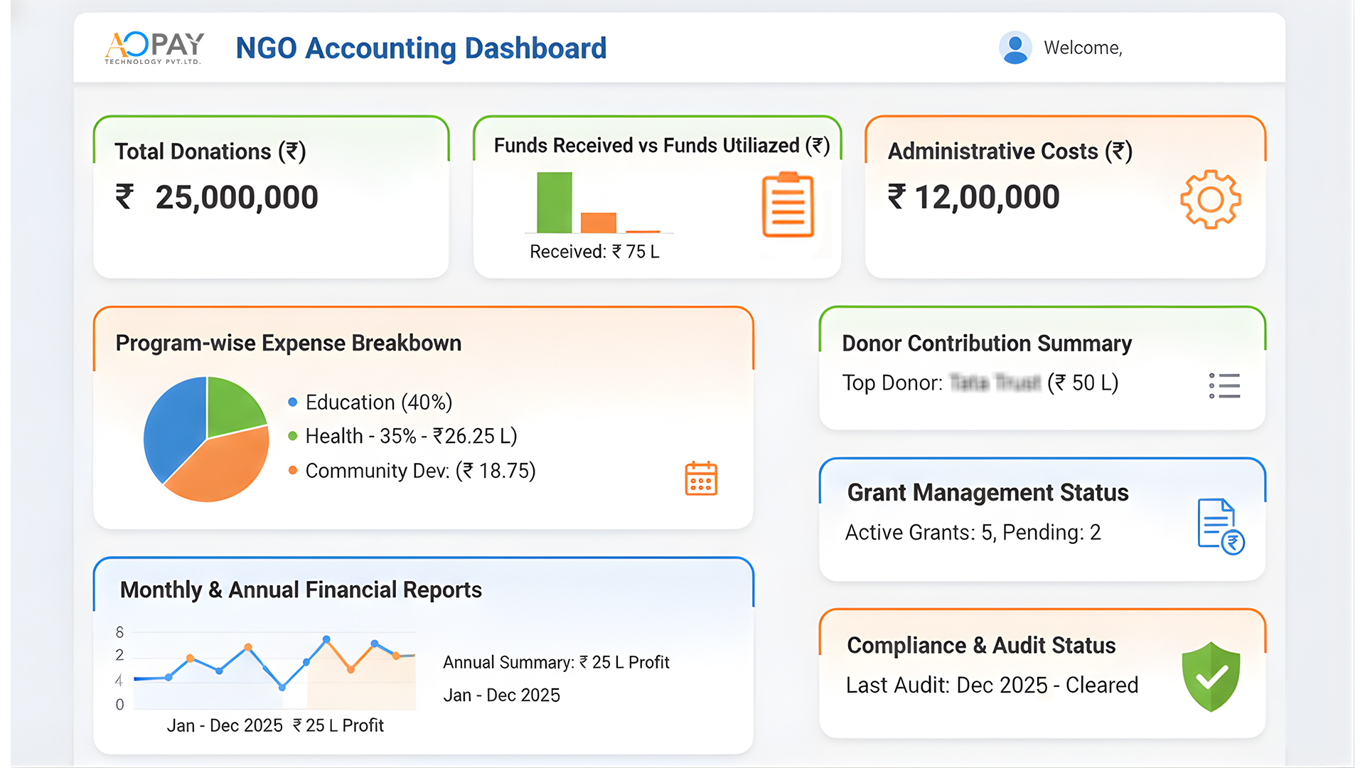1365x768 pixels.
Task: Click the clipboard icon in Funds Received card
Action: click(786, 205)
